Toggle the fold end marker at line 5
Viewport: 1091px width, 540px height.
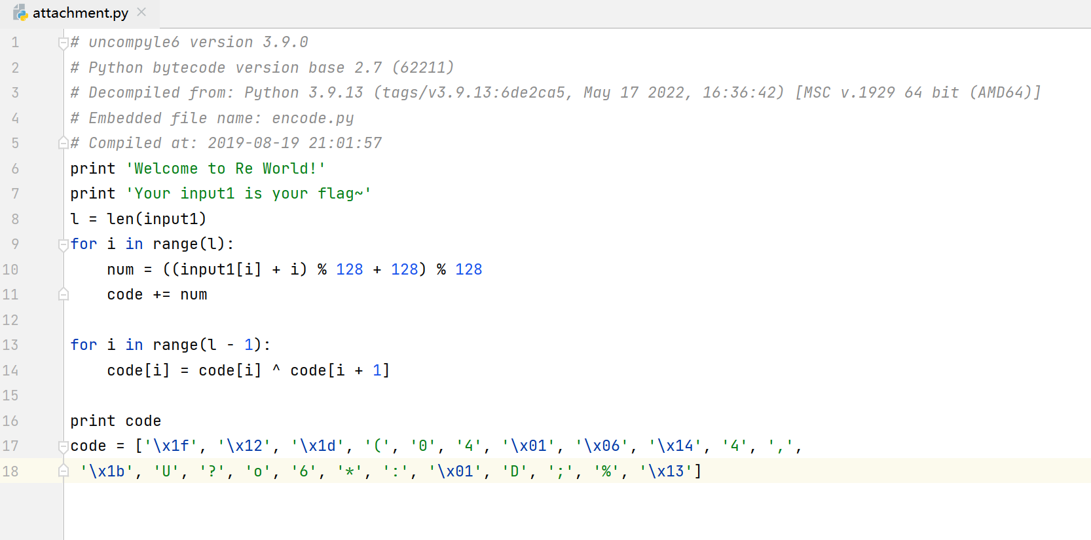64,143
